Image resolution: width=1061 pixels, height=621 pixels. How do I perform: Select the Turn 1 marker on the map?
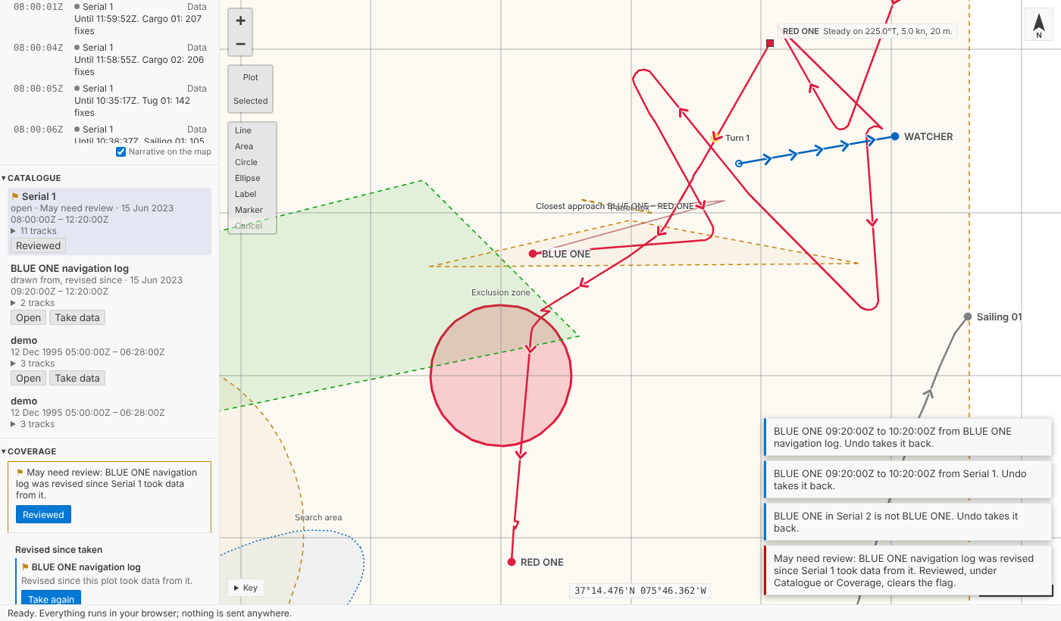(716, 137)
